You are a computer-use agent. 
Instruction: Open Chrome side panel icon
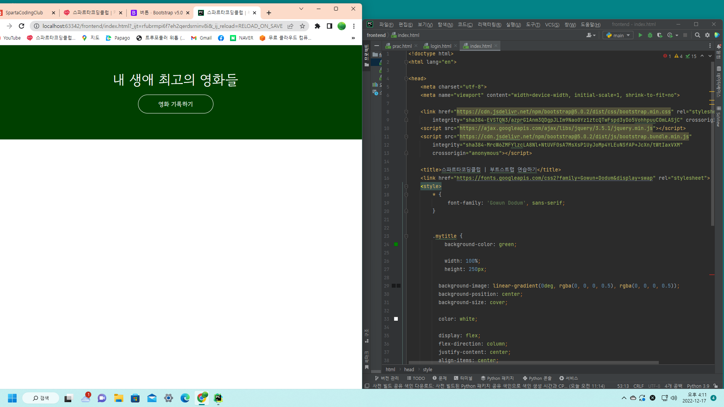pyautogui.click(x=330, y=26)
